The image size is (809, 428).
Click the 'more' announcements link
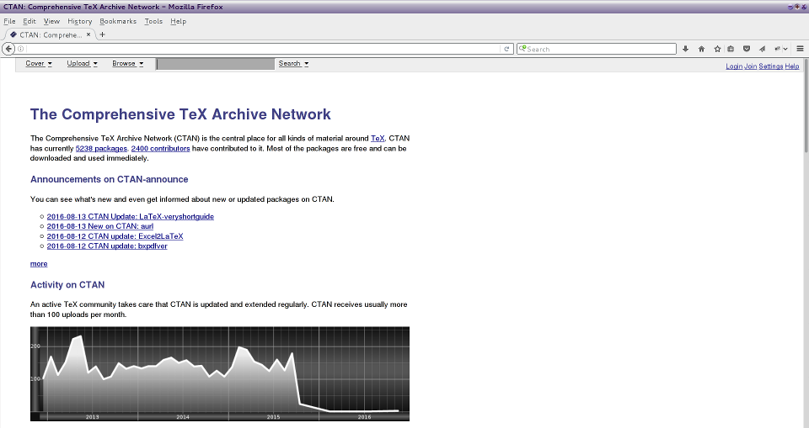tap(39, 264)
